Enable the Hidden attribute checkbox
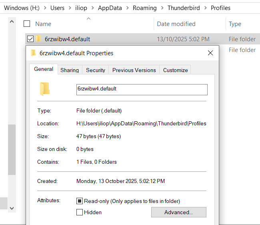 pyautogui.click(x=80, y=212)
